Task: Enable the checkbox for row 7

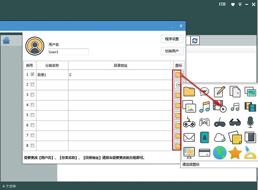Action: (x=32, y=135)
